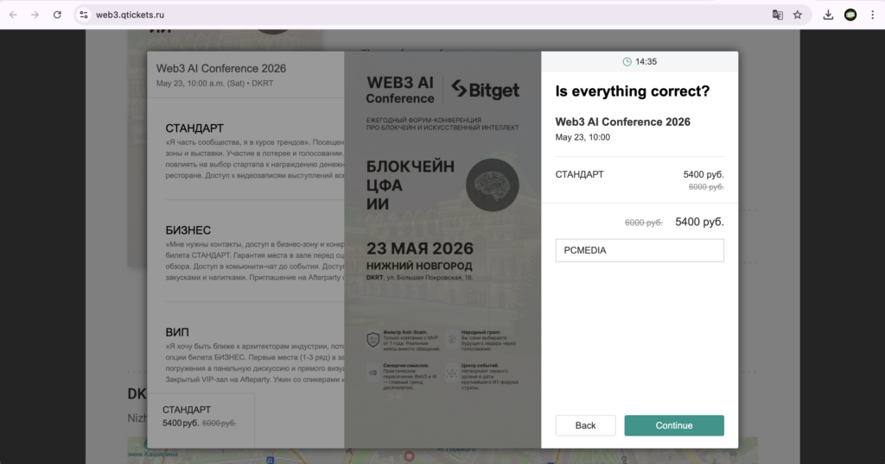This screenshot has height=464, width=885.
Task: Click the 5400 руб. total price
Action: (699, 222)
